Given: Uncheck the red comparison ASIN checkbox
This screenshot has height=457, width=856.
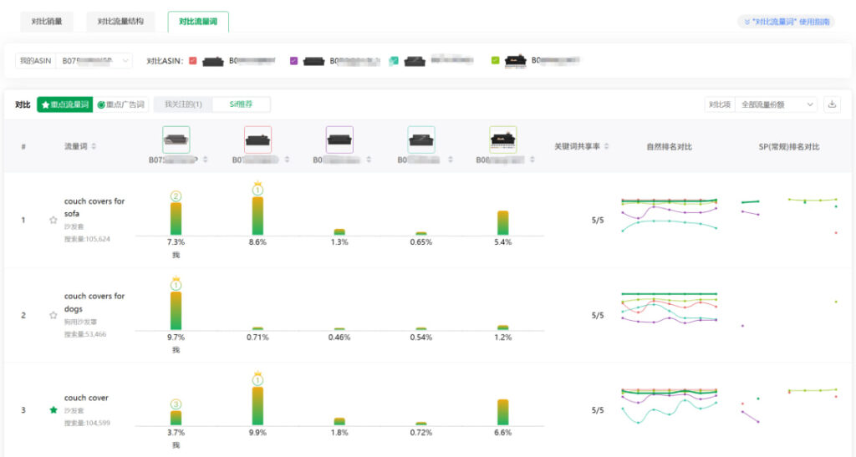Looking at the screenshot, I should coord(193,61).
